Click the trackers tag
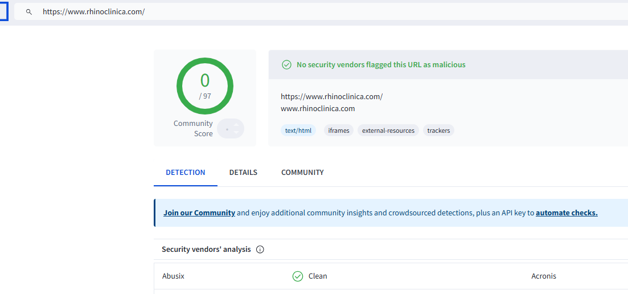 (x=438, y=130)
